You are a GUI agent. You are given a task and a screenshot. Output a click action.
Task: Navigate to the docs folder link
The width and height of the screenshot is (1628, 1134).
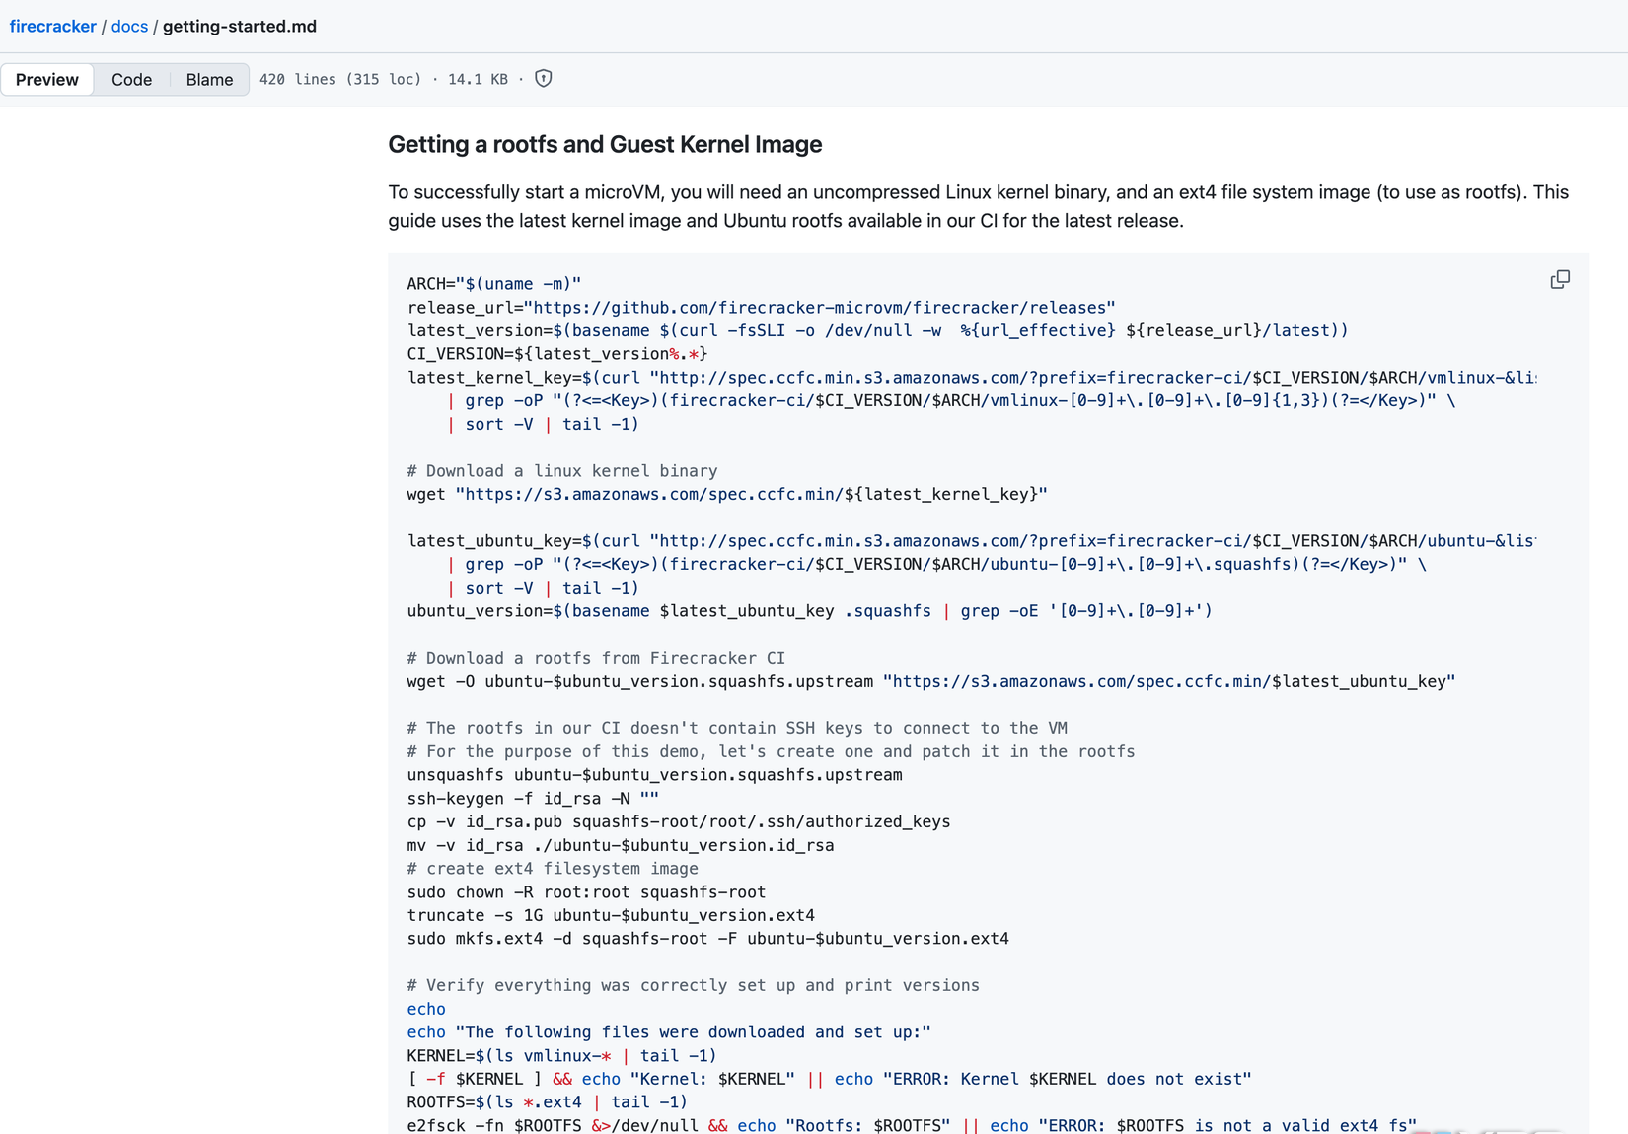[x=129, y=26]
